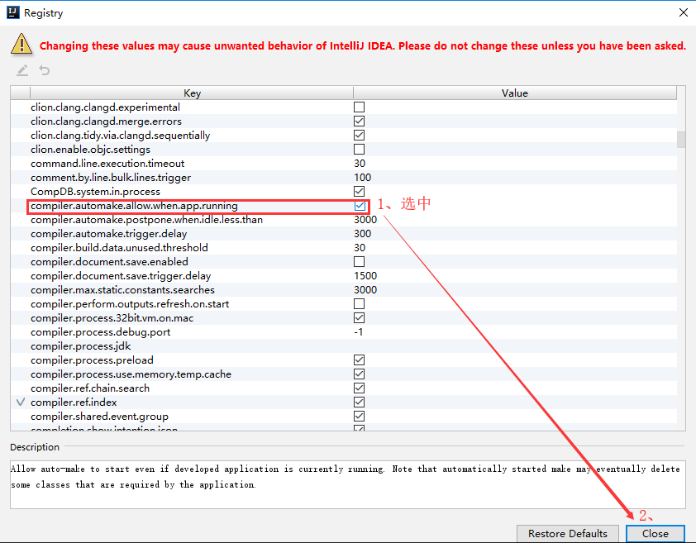Uncheck compiler.ref.chain.search checkbox
Screen dimensions: 696x543
click(x=359, y=388)
